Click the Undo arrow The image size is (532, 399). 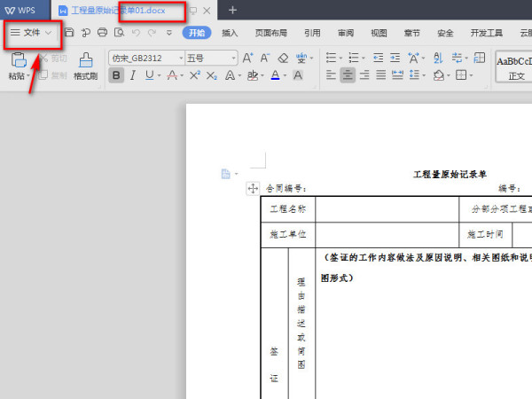click(x=136, y=33)
